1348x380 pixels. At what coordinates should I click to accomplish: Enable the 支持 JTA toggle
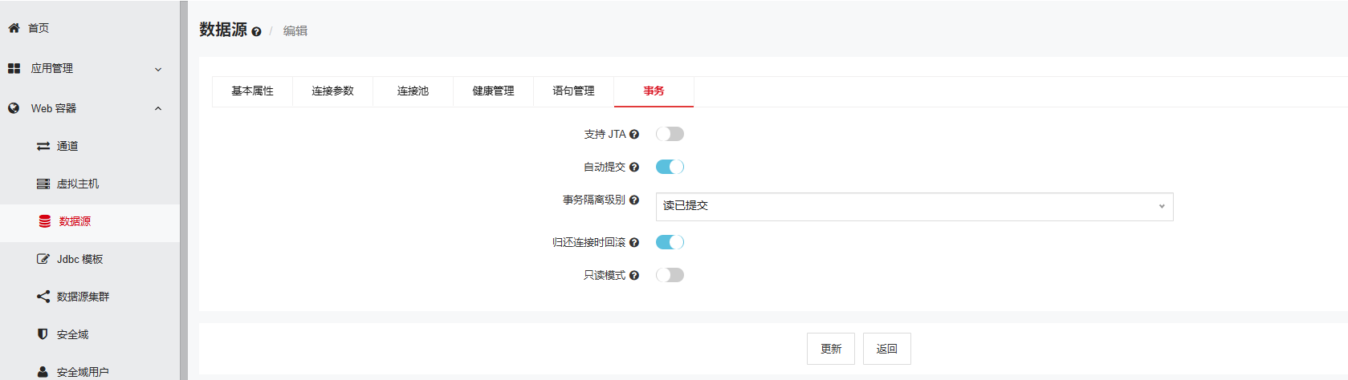point(670,134)
